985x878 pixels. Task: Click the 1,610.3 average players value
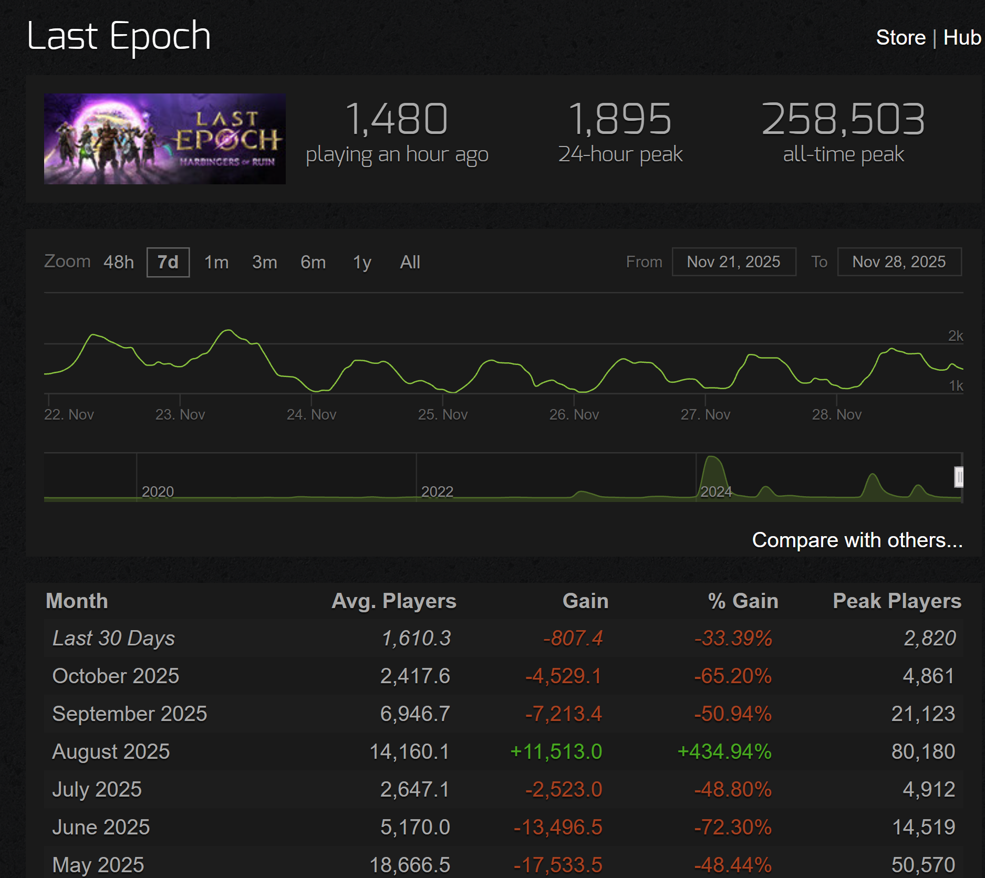[416, 638]
